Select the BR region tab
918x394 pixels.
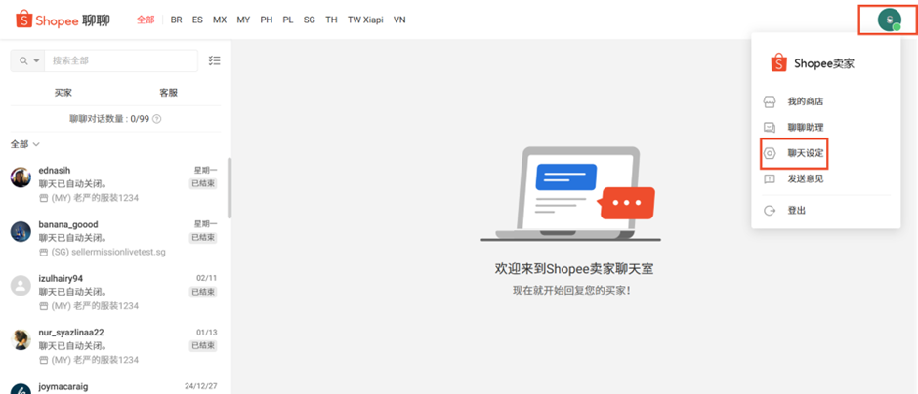click(x=176, y=20)
